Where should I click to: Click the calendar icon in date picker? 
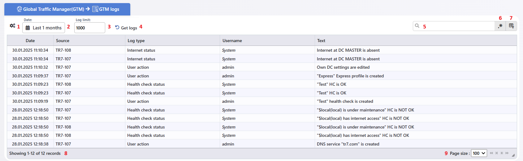(28, 28)
